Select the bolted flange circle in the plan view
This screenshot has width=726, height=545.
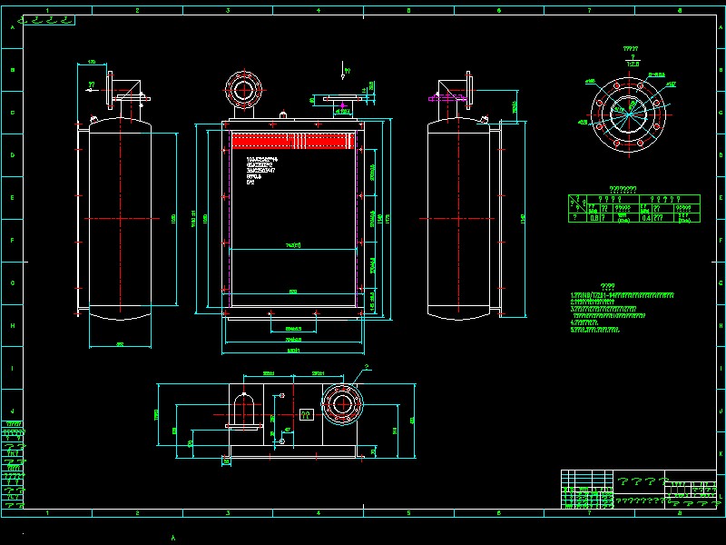click(x=342, y=404)
